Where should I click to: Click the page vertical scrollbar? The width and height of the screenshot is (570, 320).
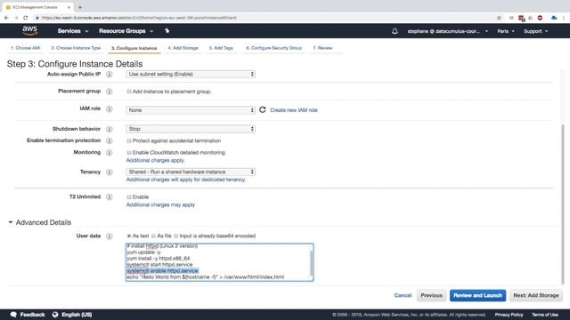[x=563, y=204]
